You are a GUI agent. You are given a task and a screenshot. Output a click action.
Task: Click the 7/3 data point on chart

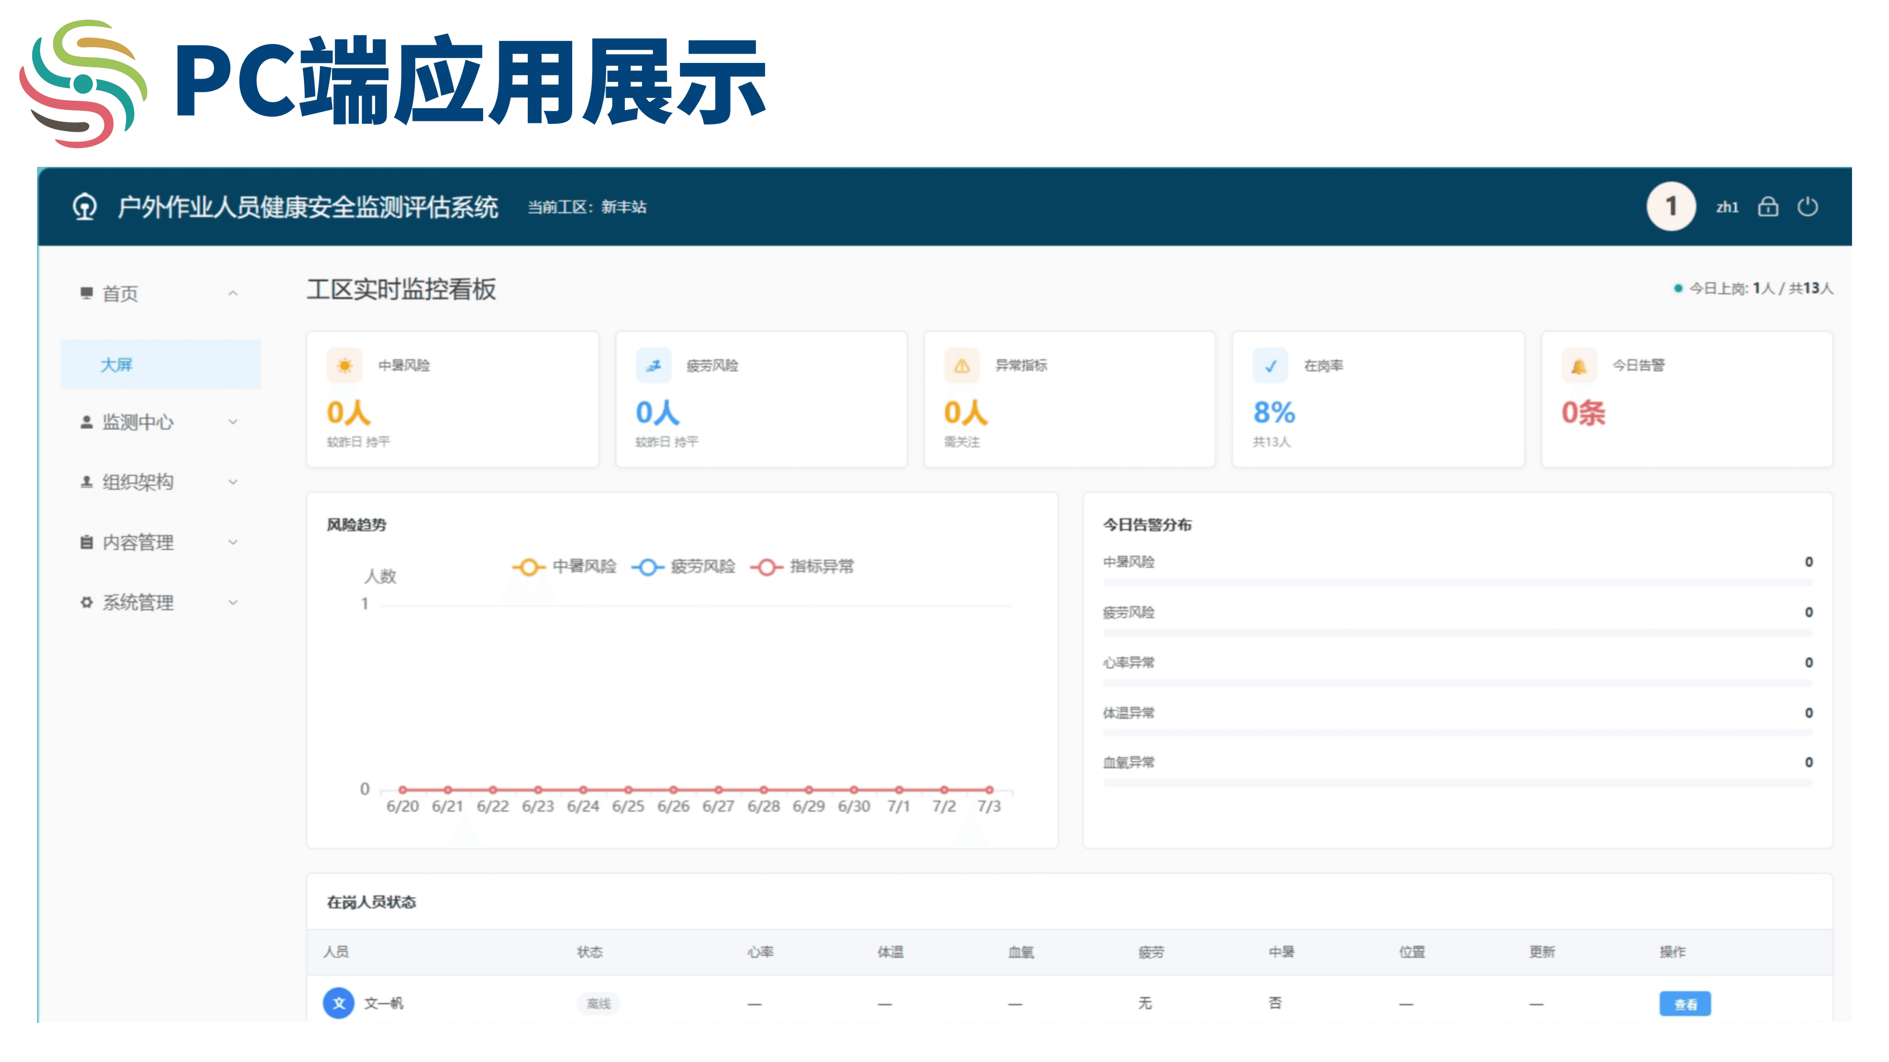(x=989, y=790)
